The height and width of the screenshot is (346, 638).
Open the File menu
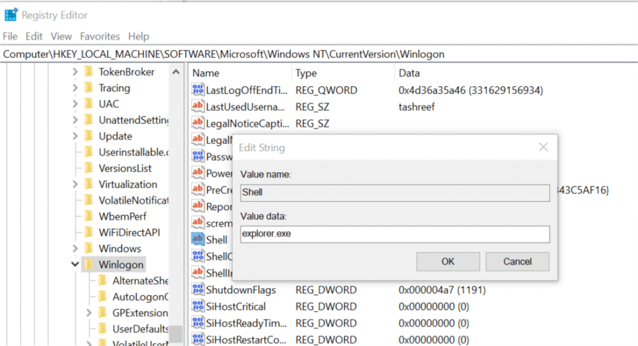click(11, 37)
